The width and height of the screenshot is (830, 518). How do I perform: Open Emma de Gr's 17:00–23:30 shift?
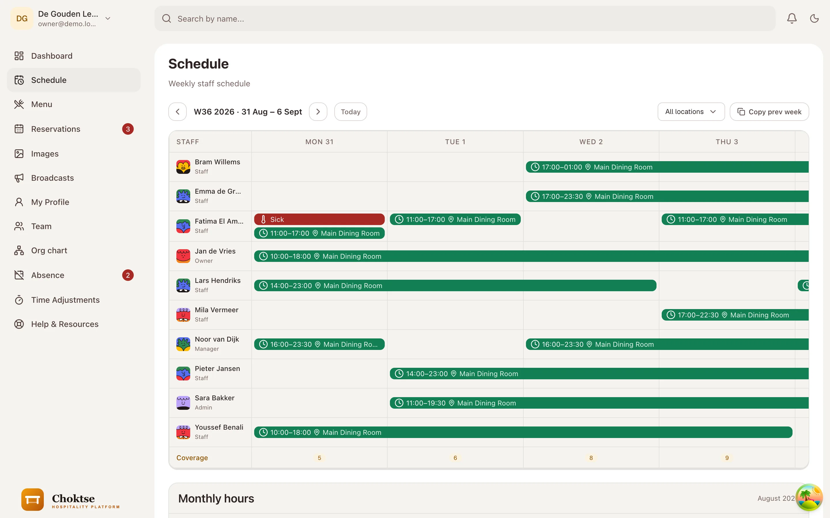tap(667, 196)
